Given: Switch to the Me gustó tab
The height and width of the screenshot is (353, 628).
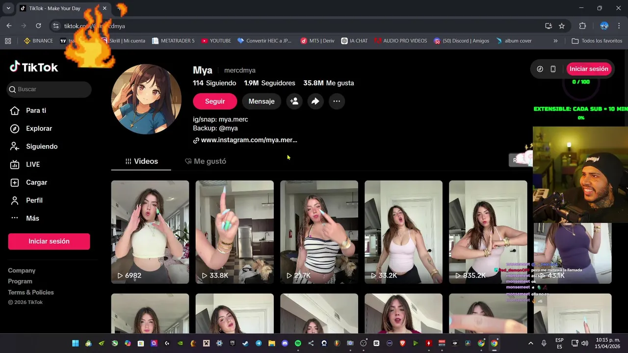Looking at the screenshot, I should click(205, 161).
